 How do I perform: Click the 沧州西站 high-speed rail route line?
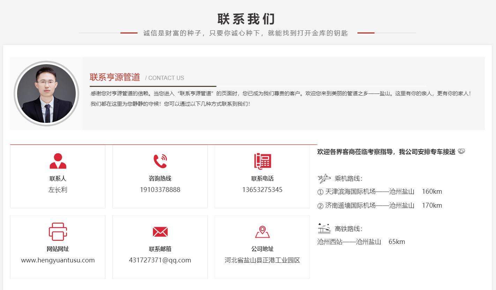pos(361,242)
